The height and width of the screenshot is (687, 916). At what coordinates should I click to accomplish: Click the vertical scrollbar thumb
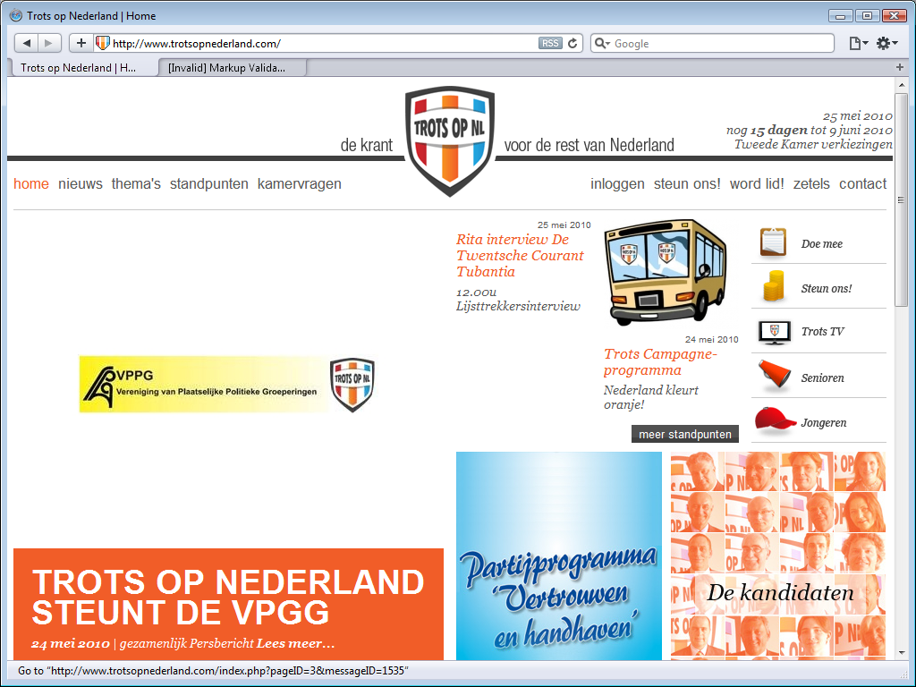(x=902, y=199)
